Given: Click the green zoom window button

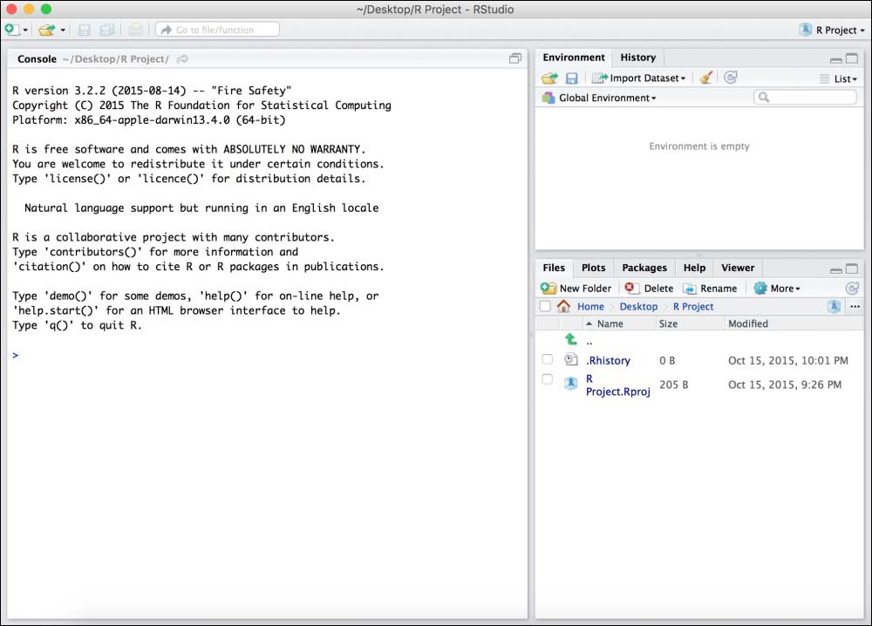Looking at the screenshot, I should (x=46, y=9).
